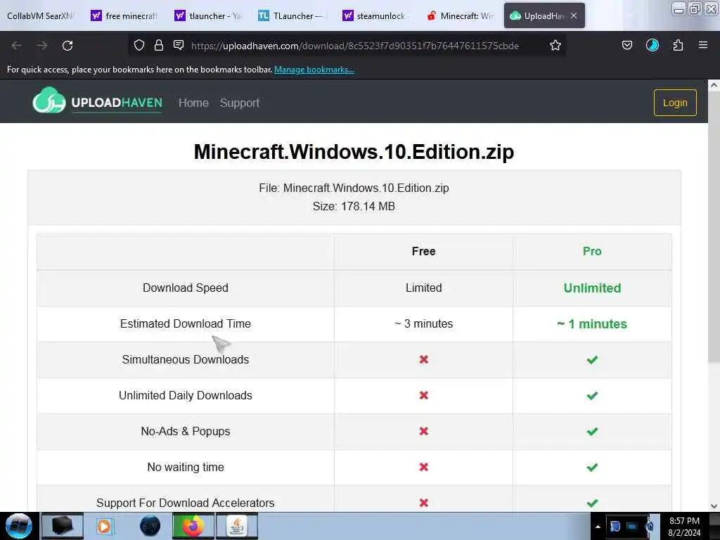Click the 'Unlimited Daily Downloads' label
720x540 pixels.
coord(186,395)
